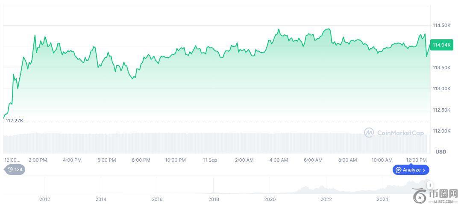Click the Analyze button's chart icon
This screenshot has width=458, height=204.
point(398,170)
